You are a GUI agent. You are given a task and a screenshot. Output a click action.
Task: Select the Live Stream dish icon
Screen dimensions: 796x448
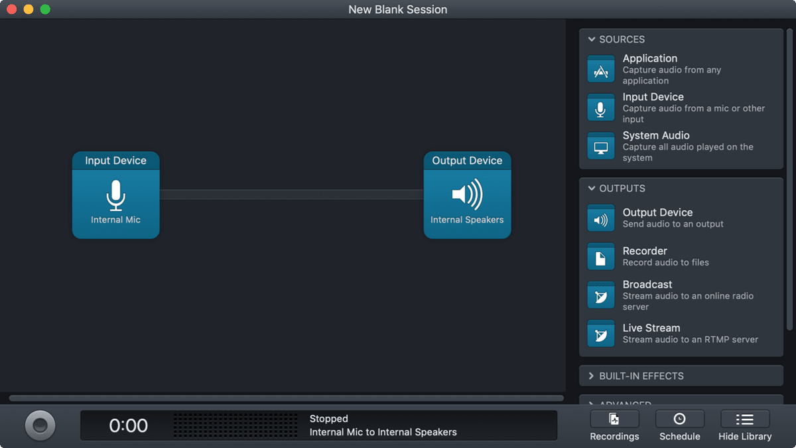(601, 333)
